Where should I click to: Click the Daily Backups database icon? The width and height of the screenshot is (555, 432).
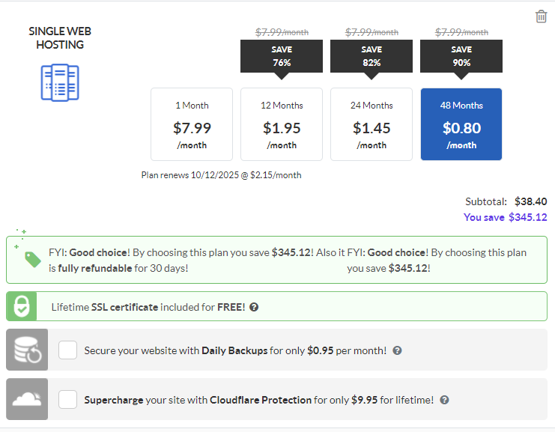pos(27,350)
